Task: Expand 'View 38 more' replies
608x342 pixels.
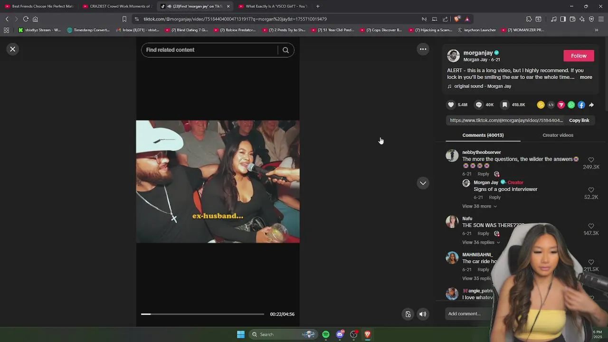Action: coord(479,207)
